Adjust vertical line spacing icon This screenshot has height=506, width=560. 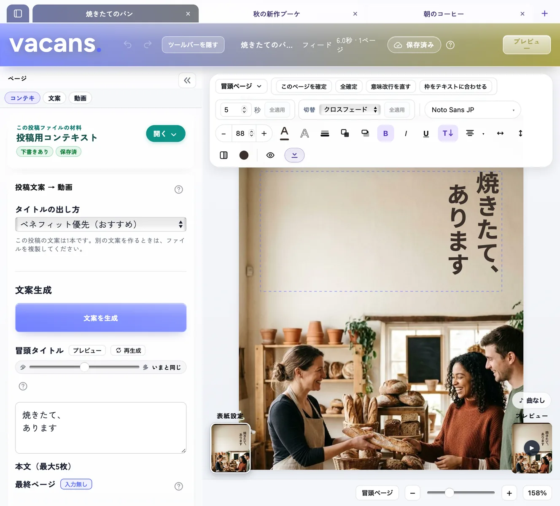pos(520,133)
